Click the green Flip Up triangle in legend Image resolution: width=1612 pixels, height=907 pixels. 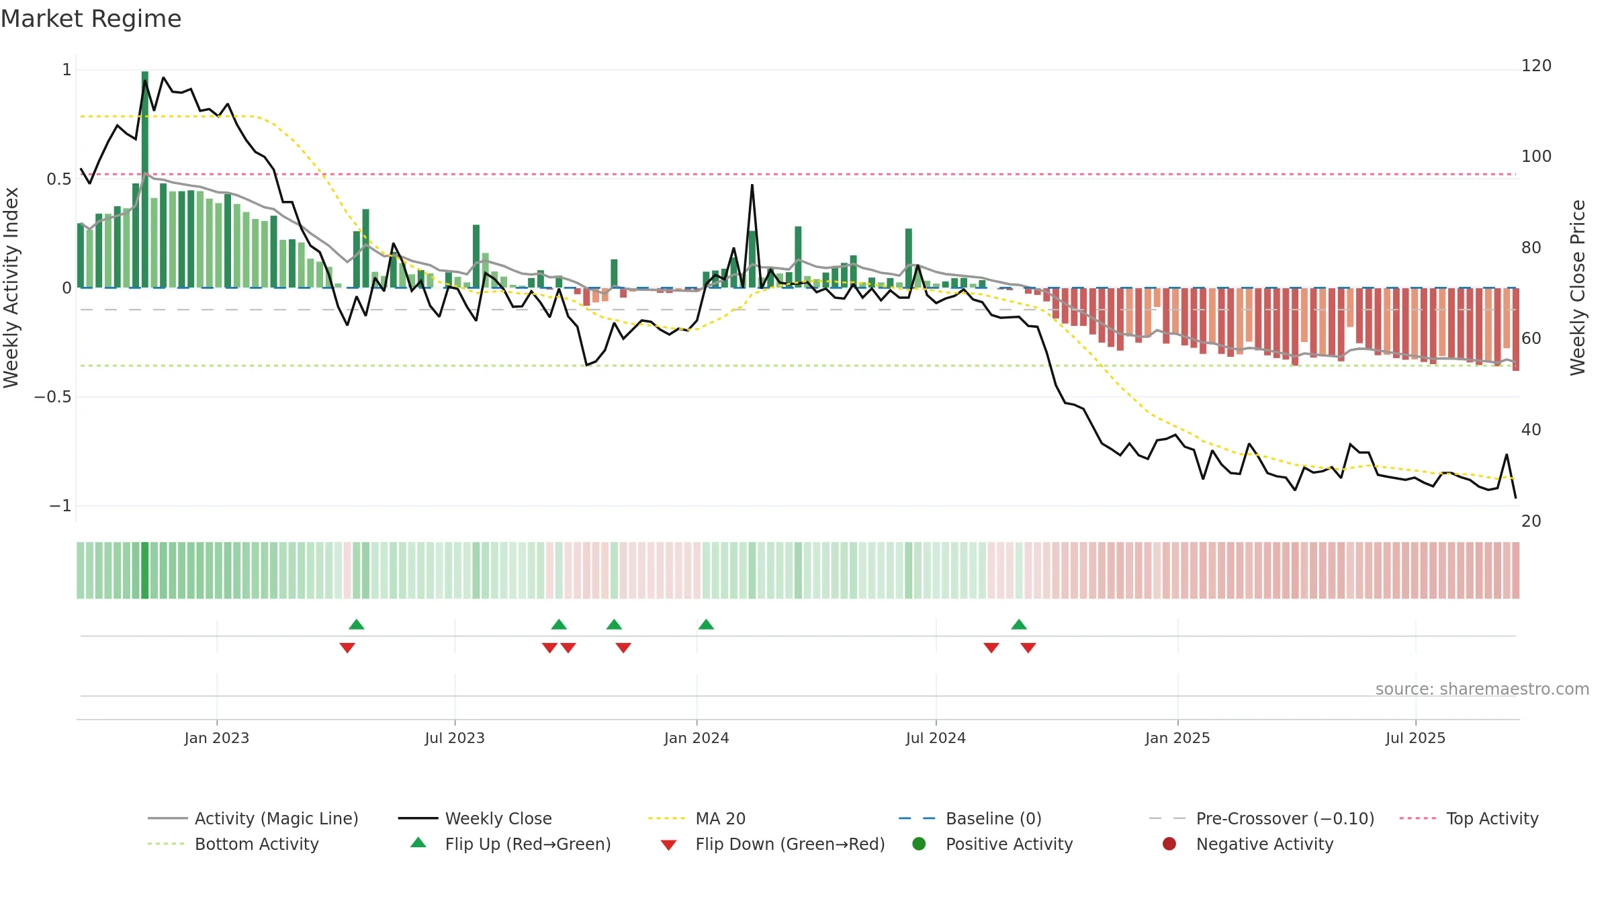(418, 843)
